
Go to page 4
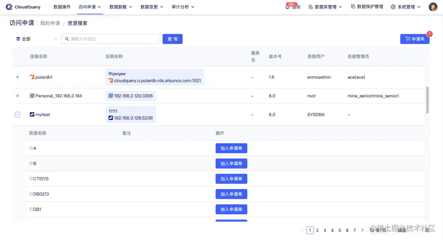coord(332,231)
